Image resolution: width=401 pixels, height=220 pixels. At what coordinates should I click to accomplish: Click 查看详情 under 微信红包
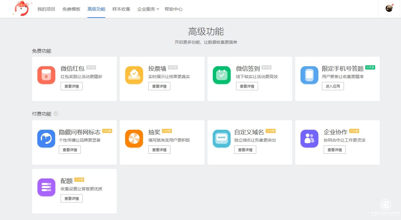tap(71, 86)
